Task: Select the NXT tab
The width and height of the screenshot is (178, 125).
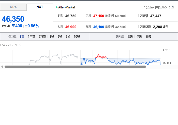Action: tap(40, 7)
